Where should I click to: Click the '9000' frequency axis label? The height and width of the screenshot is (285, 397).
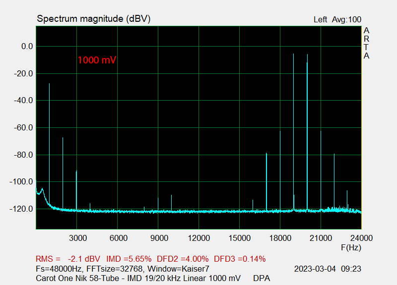pos(159,238)
